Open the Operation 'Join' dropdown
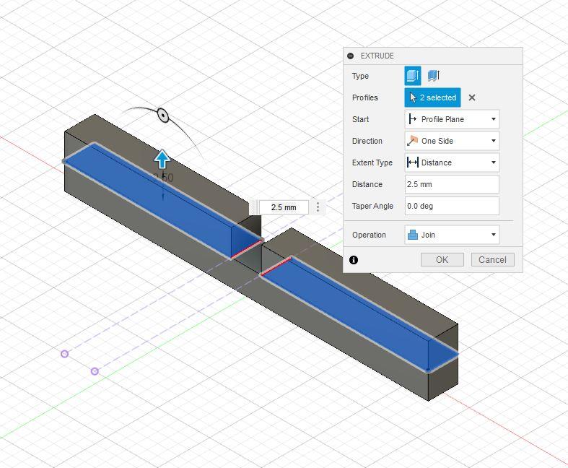 point(452,235)
